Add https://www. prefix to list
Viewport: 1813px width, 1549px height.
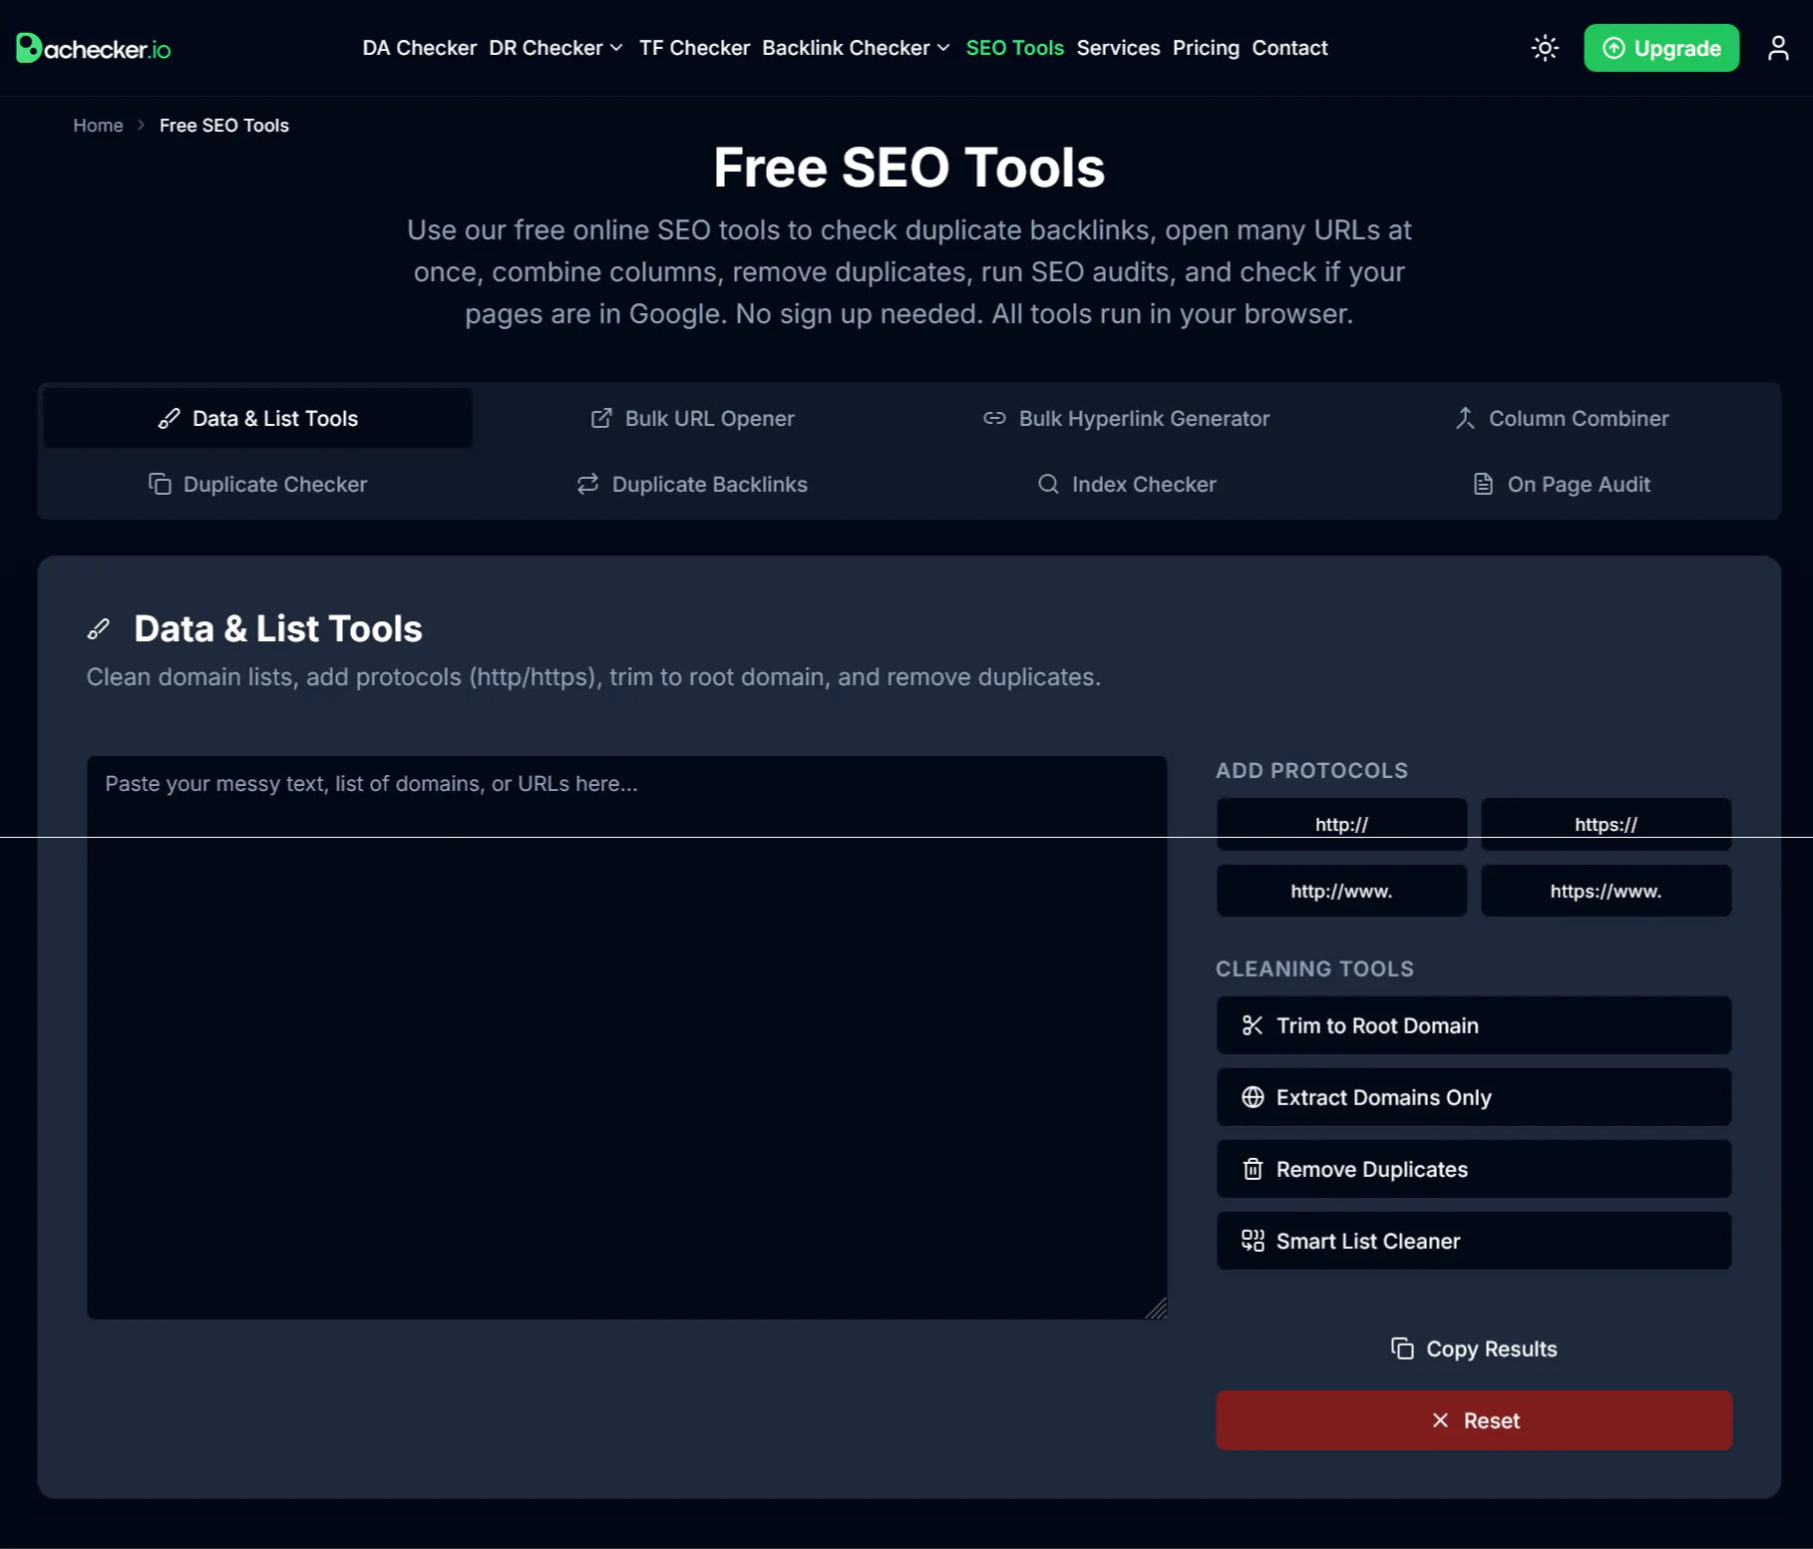pyautogui.click(x=1606, y=891)
